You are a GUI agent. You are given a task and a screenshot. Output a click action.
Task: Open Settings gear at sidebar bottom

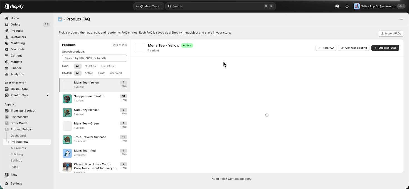coord(7,183)
